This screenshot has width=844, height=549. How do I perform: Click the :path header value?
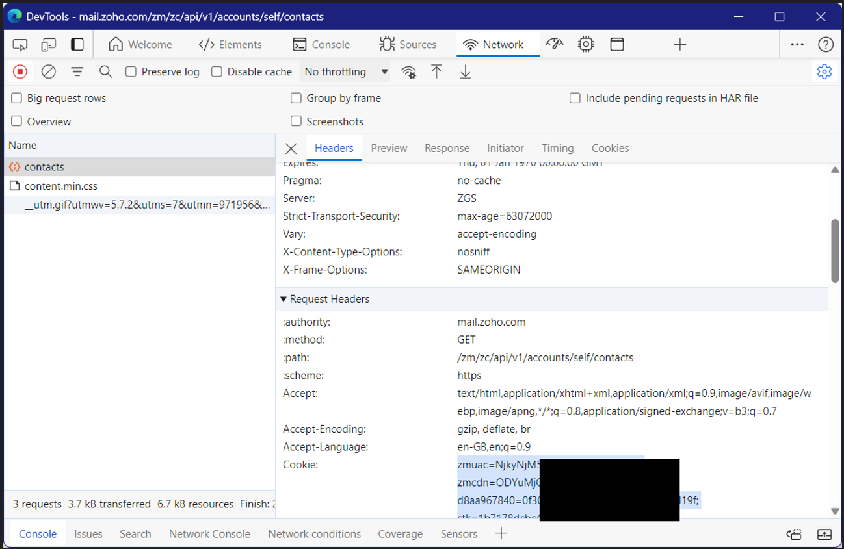[545, 357]
